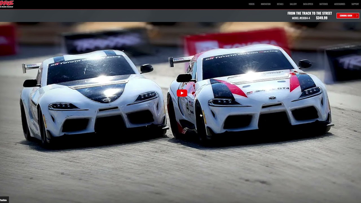Click the $349.99 price text
This screenshot has width=361, height=203.
coord(322,18)
